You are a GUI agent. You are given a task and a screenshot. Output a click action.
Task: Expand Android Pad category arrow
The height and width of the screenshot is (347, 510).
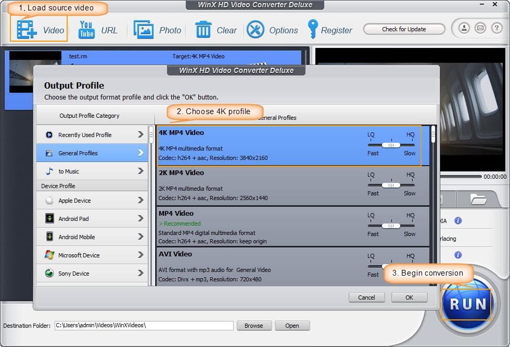pyautogui.click(x=141, y=218)
